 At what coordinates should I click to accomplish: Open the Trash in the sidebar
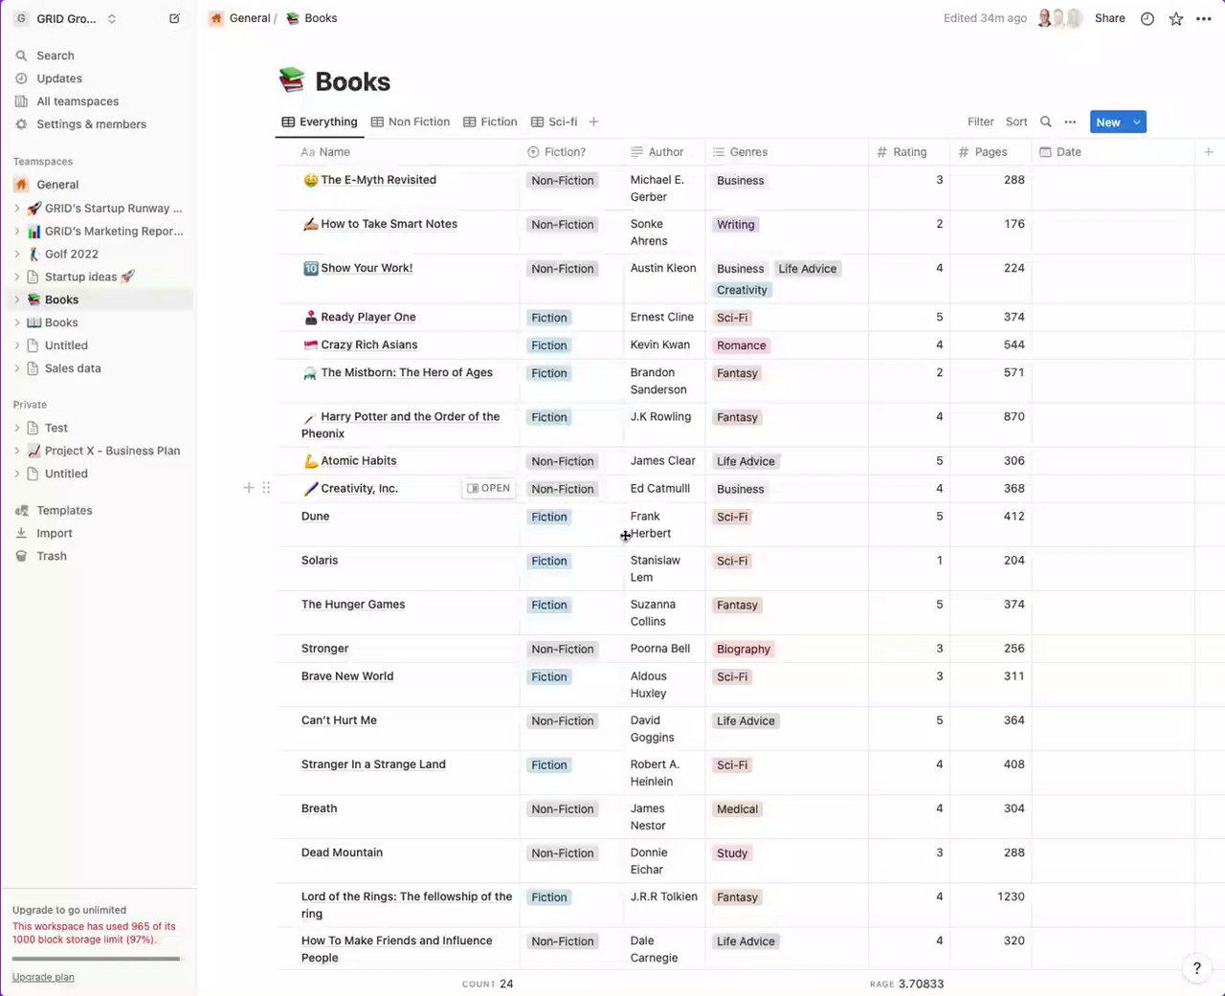point(50,556)
